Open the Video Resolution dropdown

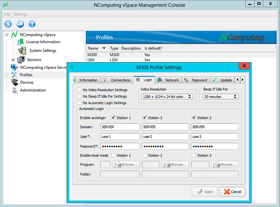pos(167,97)
